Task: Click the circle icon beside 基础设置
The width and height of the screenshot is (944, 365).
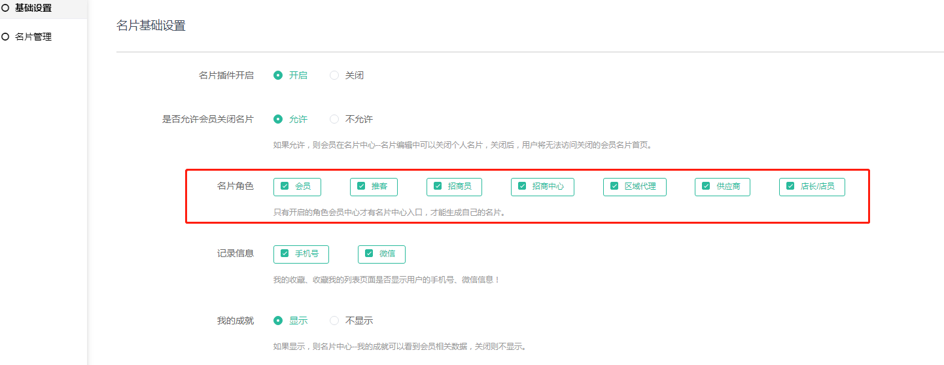Action: pos(5,8)
